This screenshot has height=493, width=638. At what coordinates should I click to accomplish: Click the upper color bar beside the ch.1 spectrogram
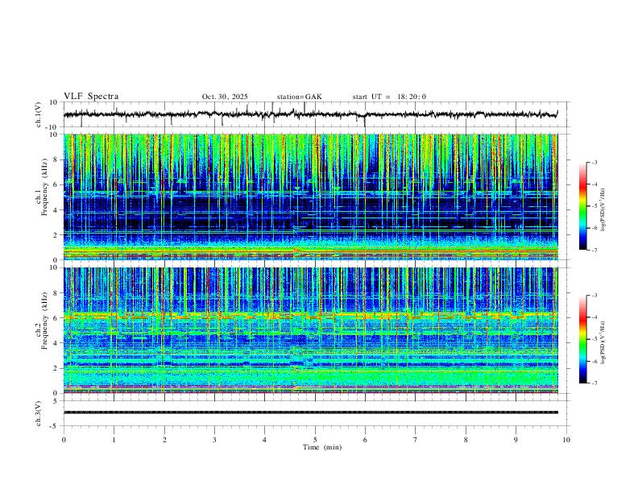583,205
